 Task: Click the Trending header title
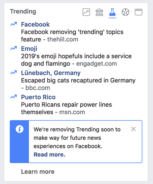[x=23, y=11]
